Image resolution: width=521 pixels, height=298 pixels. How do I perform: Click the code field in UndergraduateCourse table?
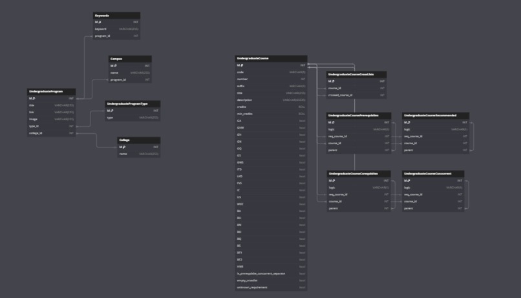tap(271, 72)
